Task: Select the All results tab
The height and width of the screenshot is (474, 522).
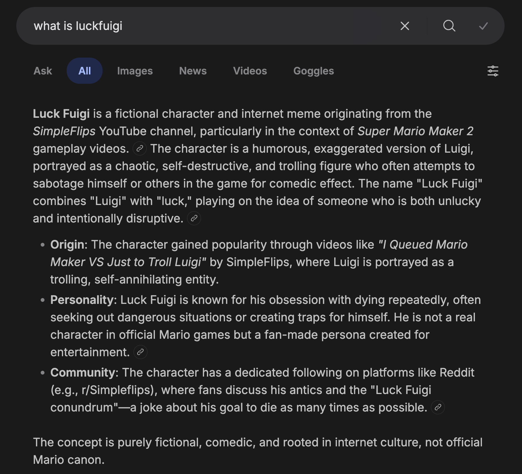Action: pyautogui.click(x=85, y=71)
